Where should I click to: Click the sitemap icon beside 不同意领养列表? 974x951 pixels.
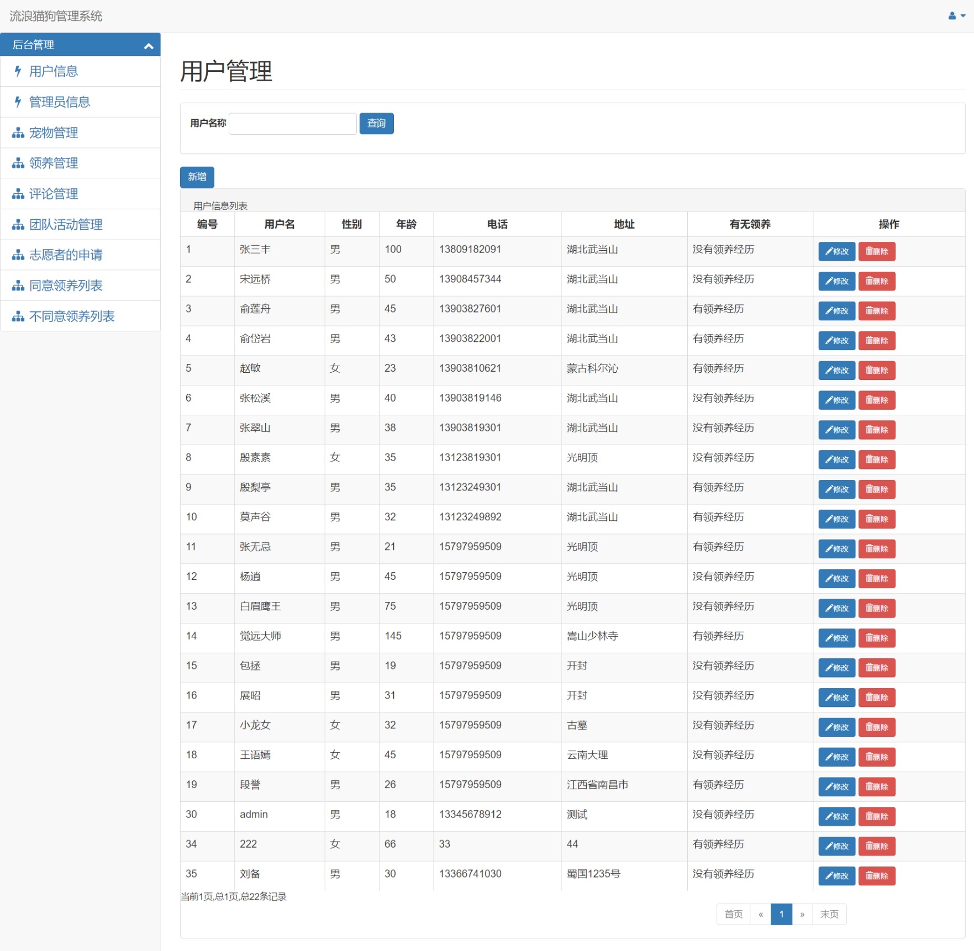(18, 316)
